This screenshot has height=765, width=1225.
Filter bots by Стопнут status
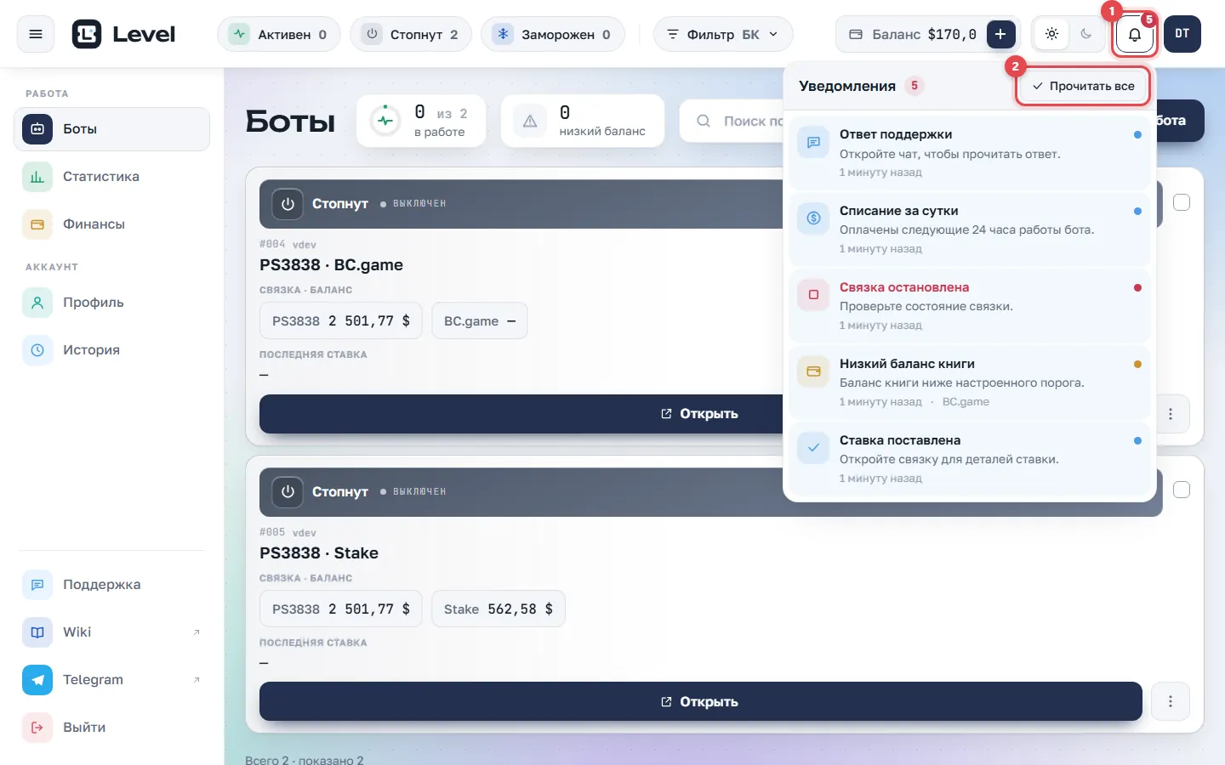click(411, 34)
